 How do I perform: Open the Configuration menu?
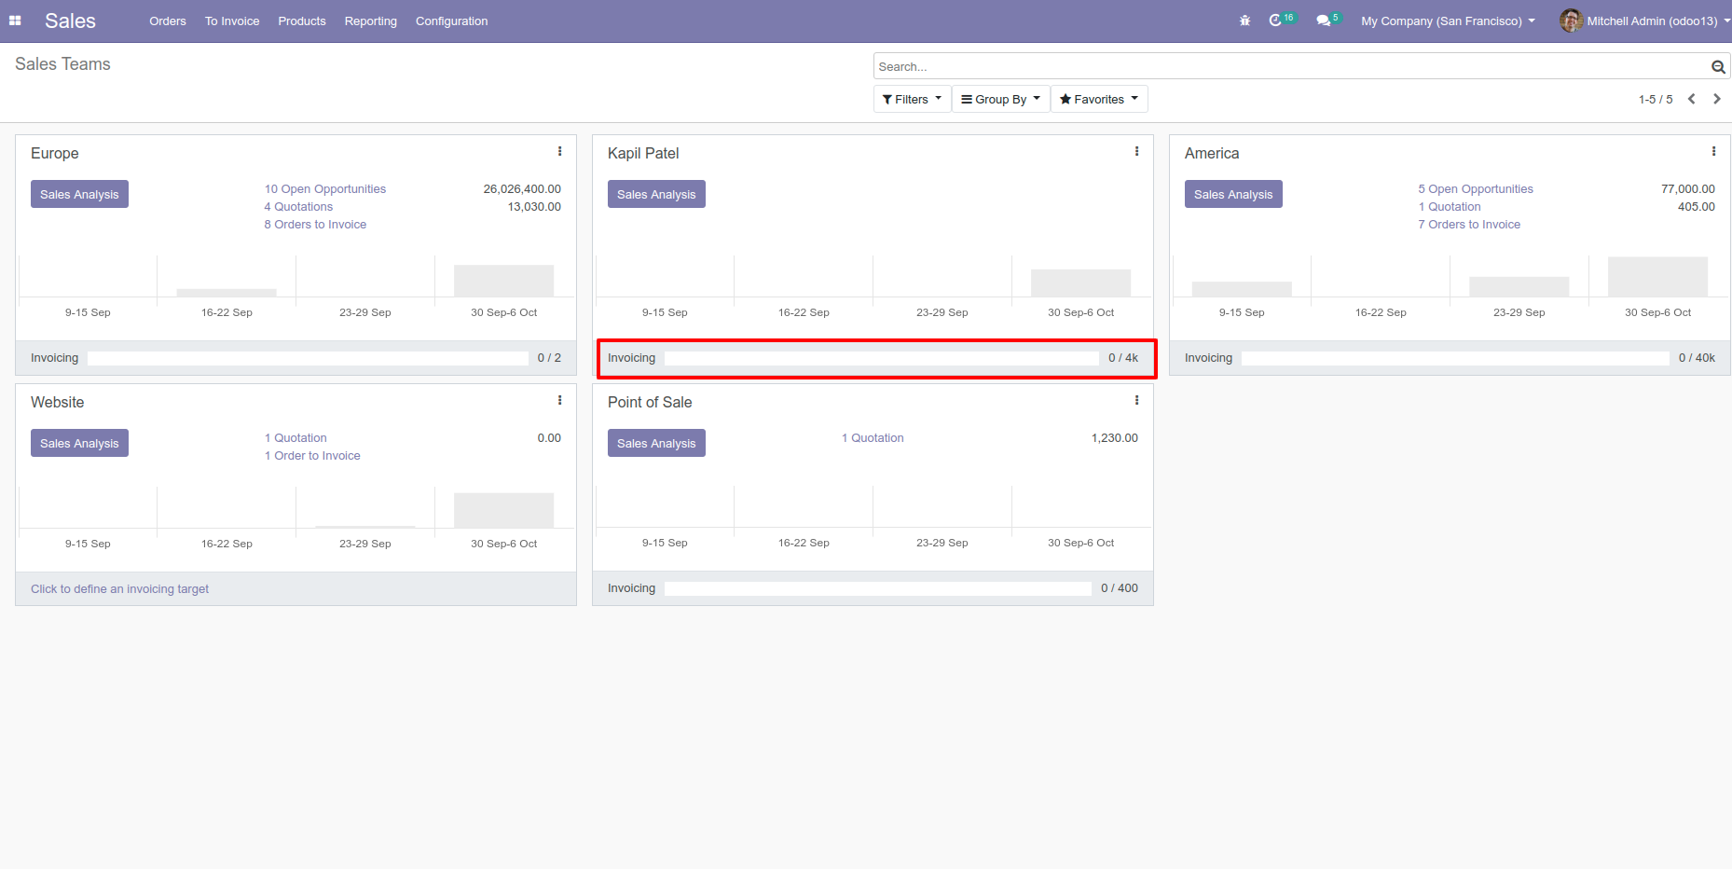(451, 21)
